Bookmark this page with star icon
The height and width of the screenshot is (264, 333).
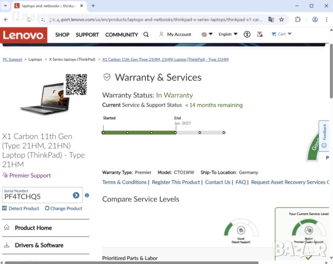[282, 19]
